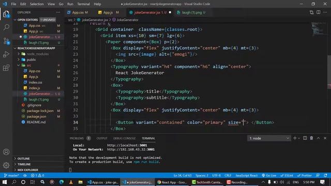Change language mode JavaScript React
Viewport: 331px width, 186px height.
coord(246,175)
